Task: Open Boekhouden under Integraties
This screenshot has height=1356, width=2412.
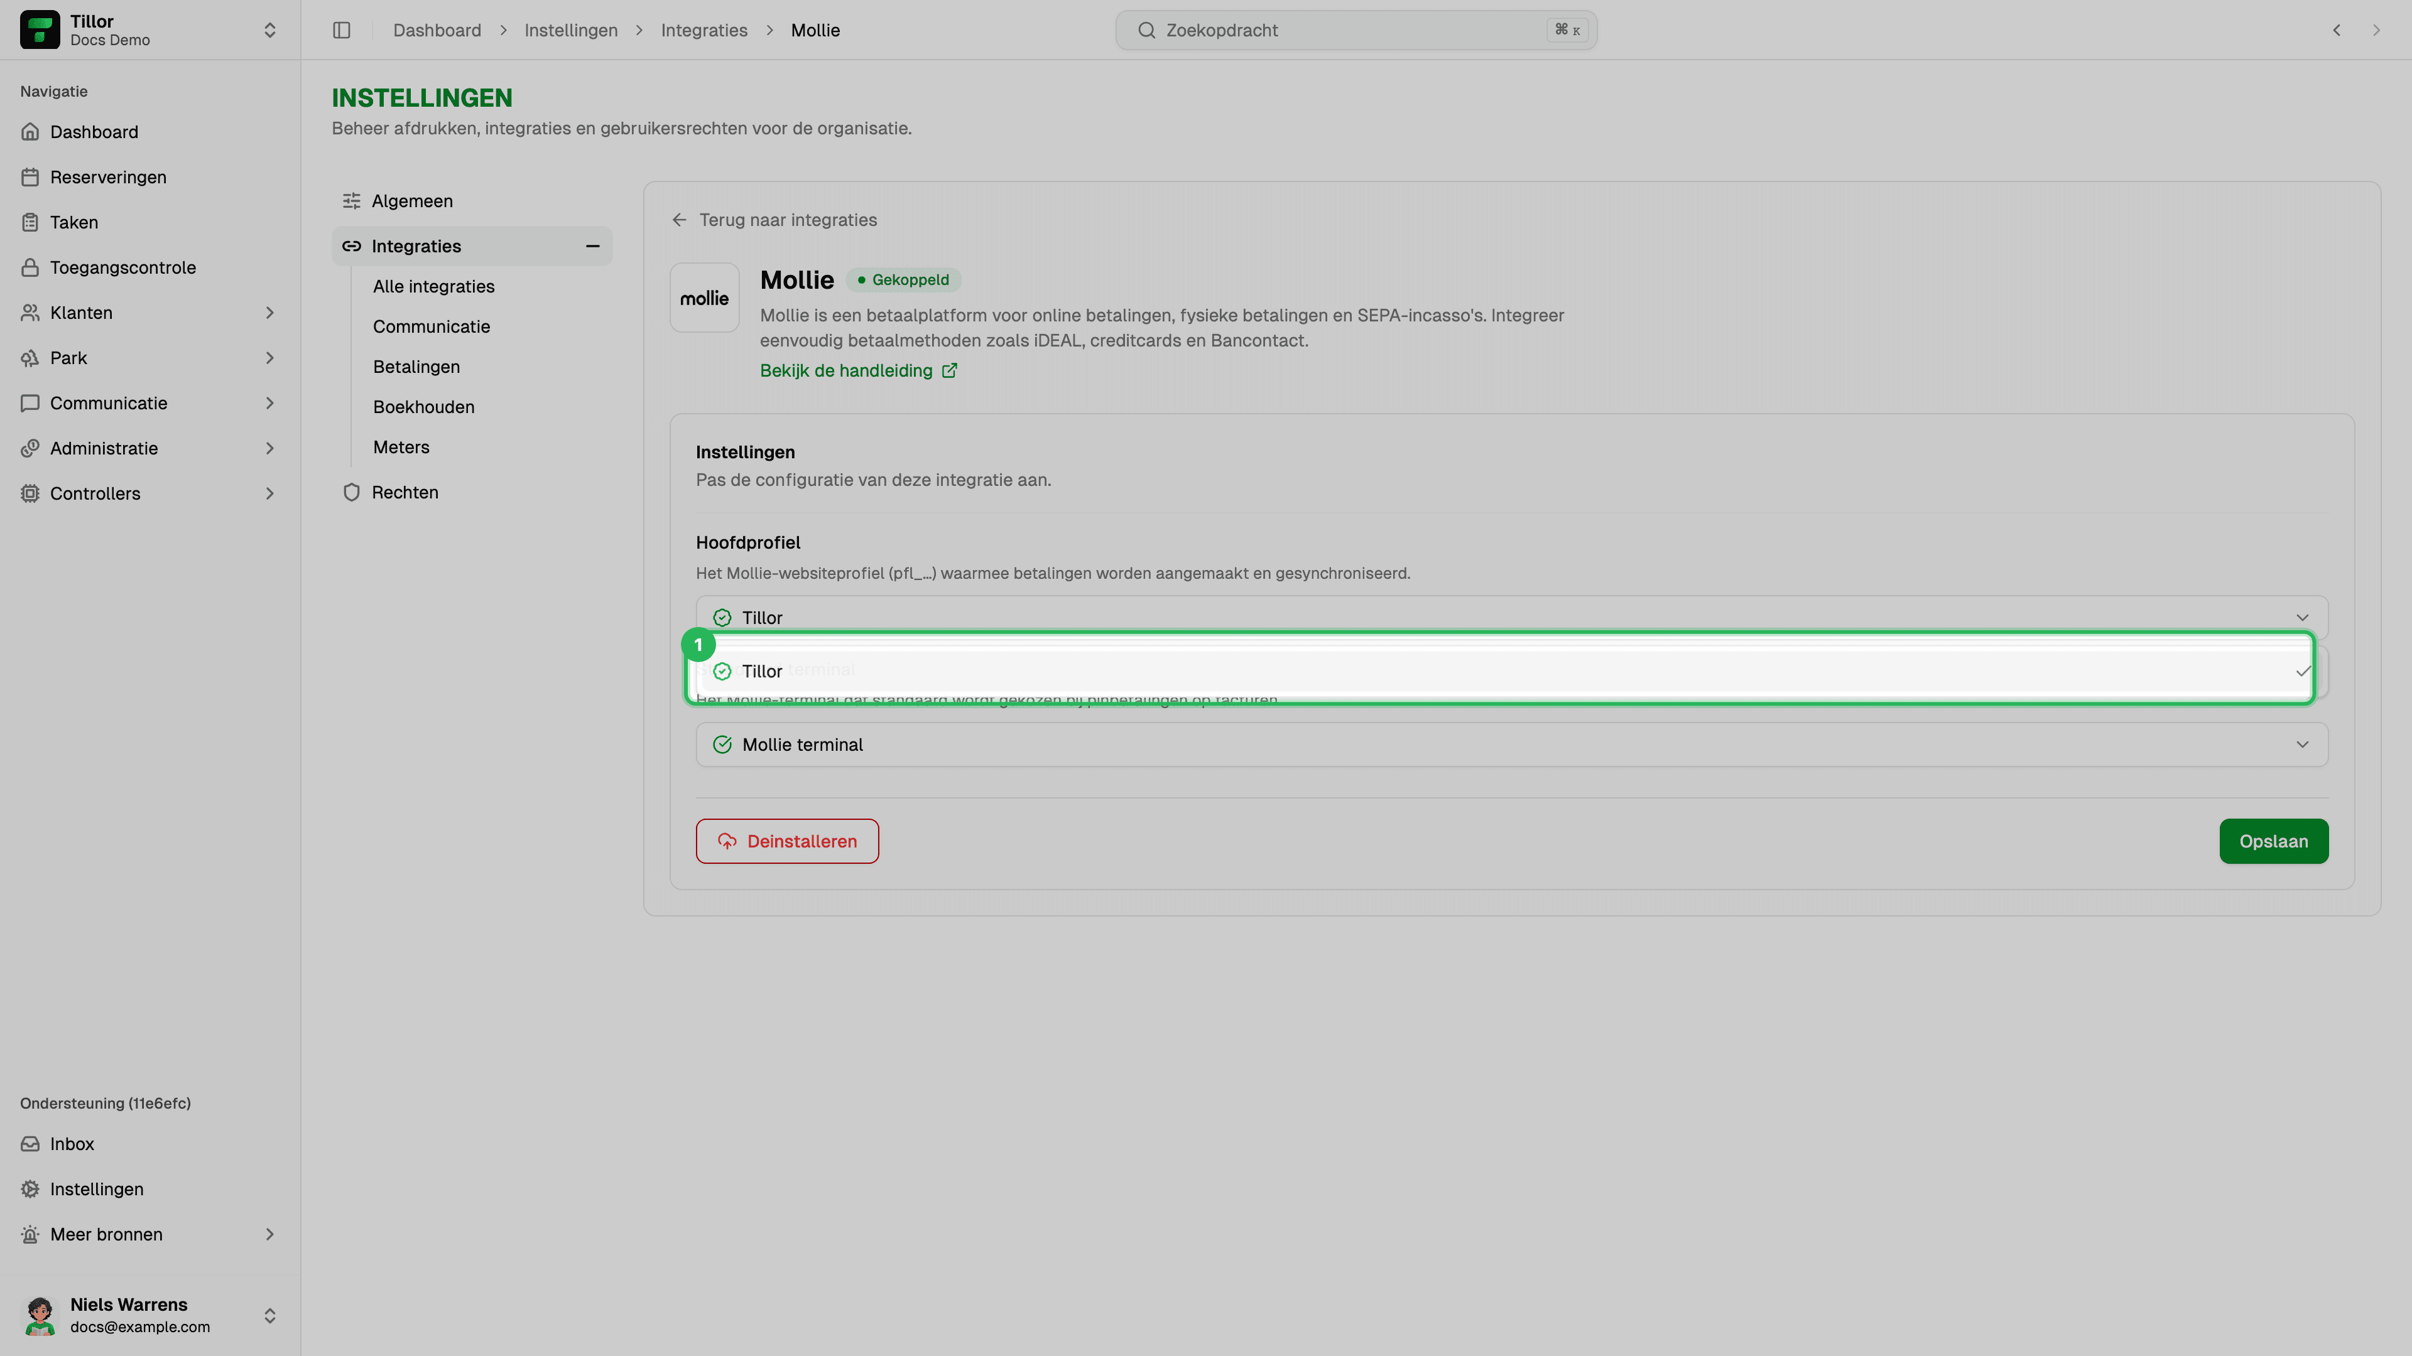Action: (x=424, y=407)
